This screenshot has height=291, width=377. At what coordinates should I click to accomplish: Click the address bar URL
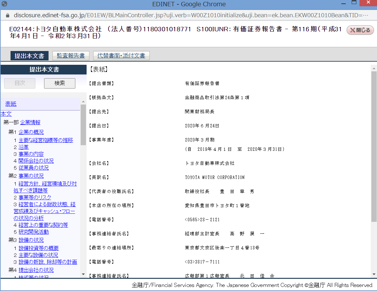(x=191, y=15)
